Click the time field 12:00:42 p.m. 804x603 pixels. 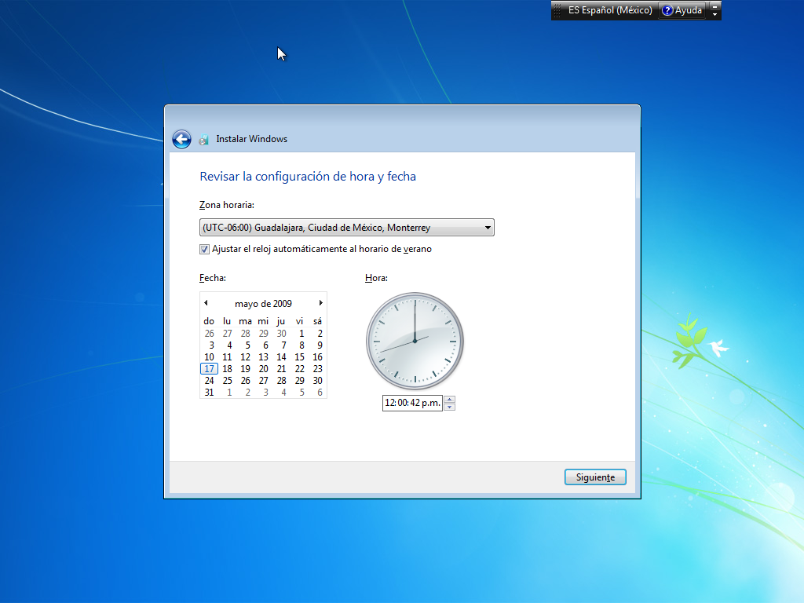point(412,403)
